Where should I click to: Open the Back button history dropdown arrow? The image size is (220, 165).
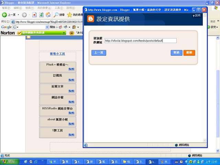tap(18, 15)
